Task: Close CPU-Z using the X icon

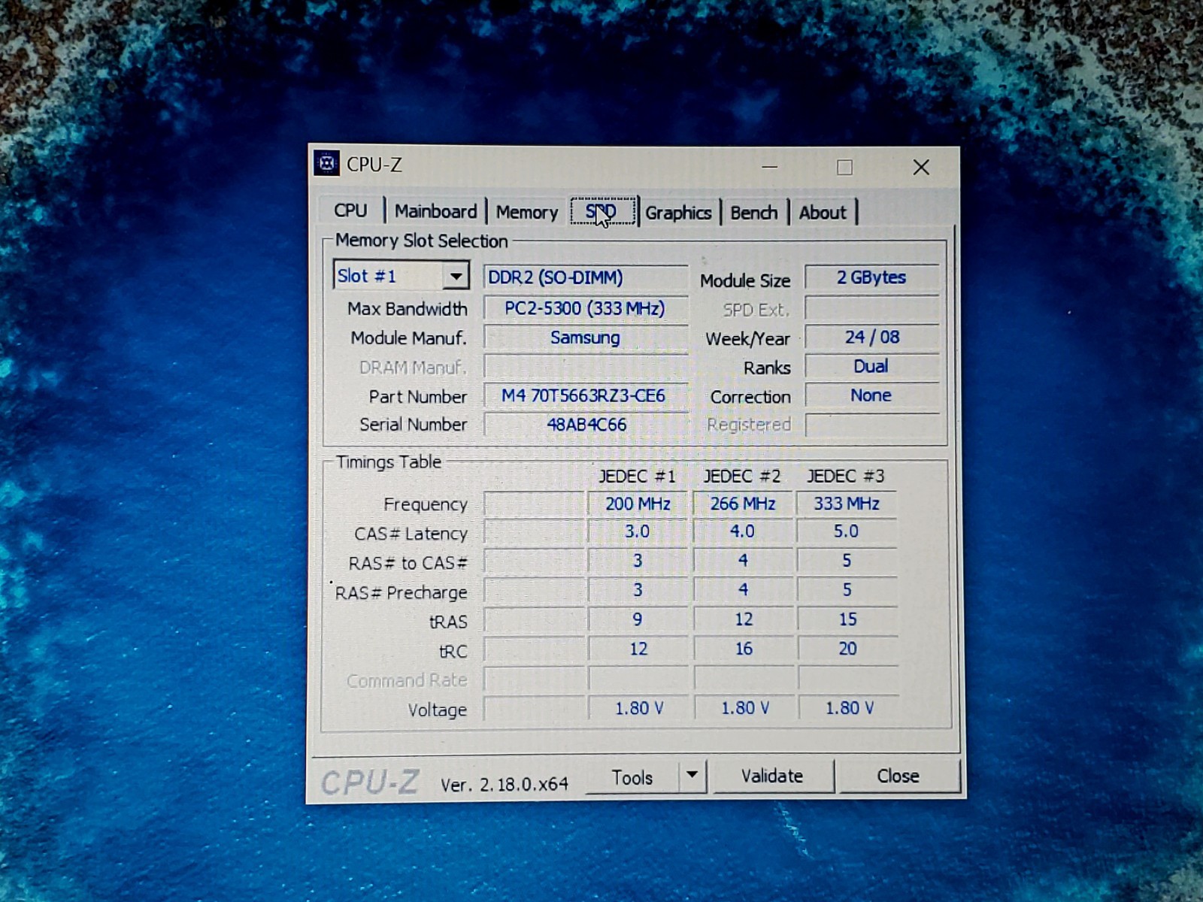Action: 921,167
